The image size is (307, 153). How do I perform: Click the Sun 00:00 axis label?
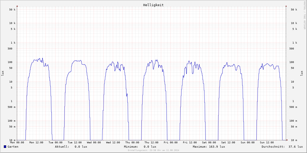(x=247, y=143)
